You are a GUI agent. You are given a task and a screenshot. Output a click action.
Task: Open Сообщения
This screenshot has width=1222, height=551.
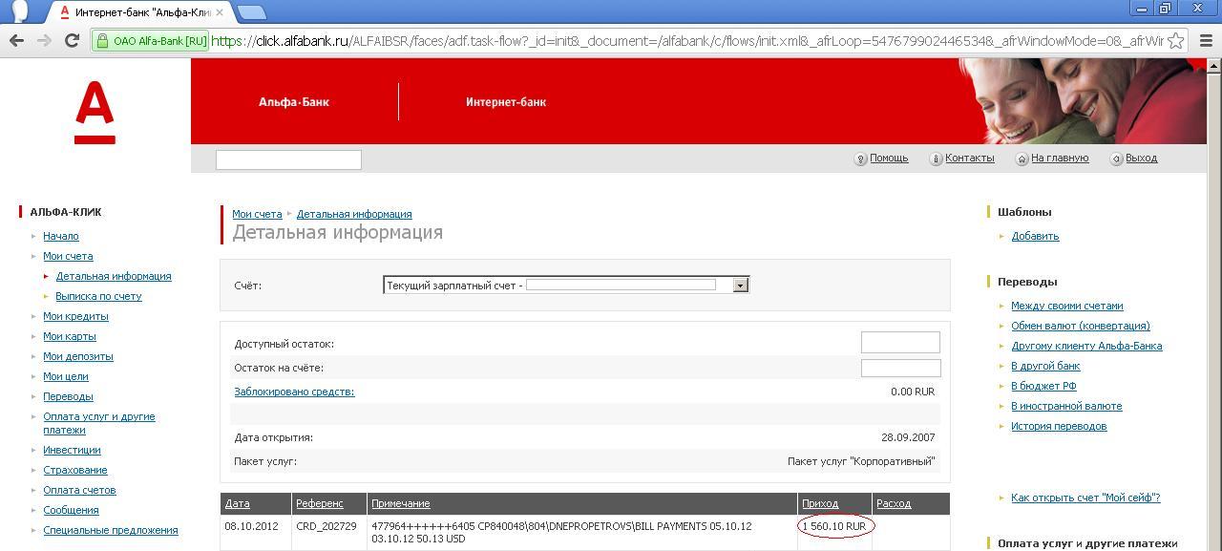click(71, 510)
